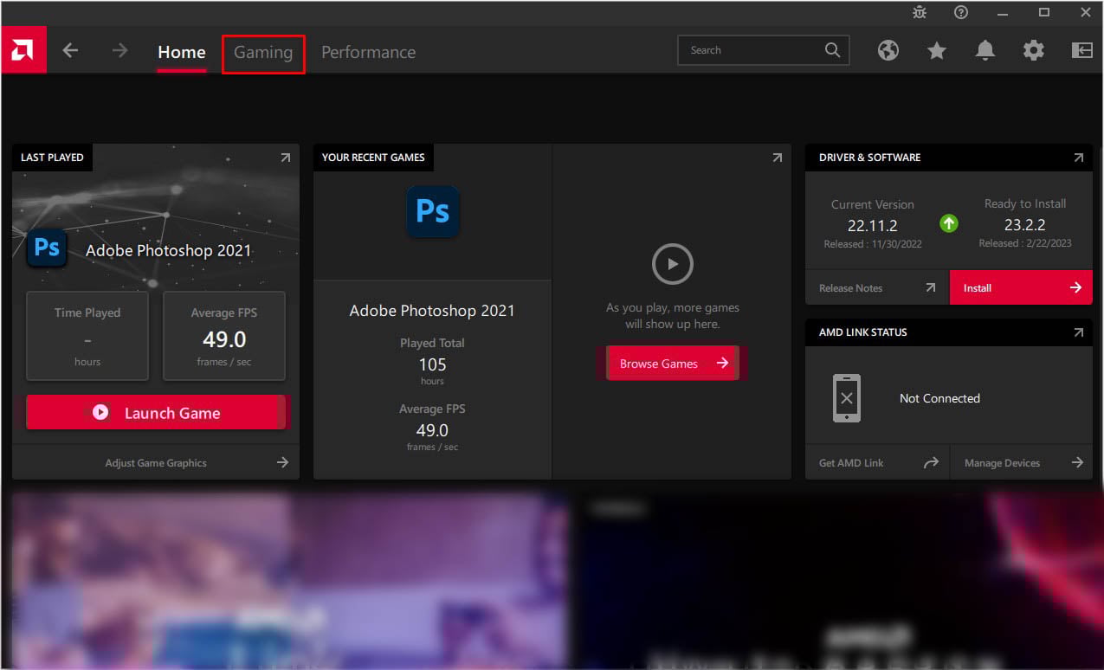Click the green driver update icon
This screenshot has height=670, width=1104.
point(948,223)
